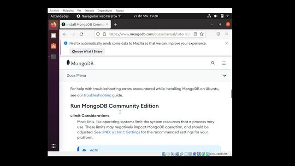Open the Dispositivos menu

(105, 11)
